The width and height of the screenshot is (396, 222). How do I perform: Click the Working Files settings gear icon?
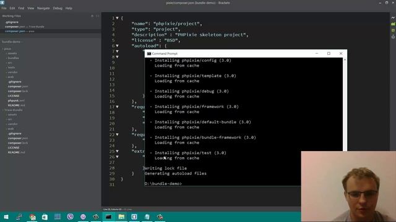click(x=92, y=16)
